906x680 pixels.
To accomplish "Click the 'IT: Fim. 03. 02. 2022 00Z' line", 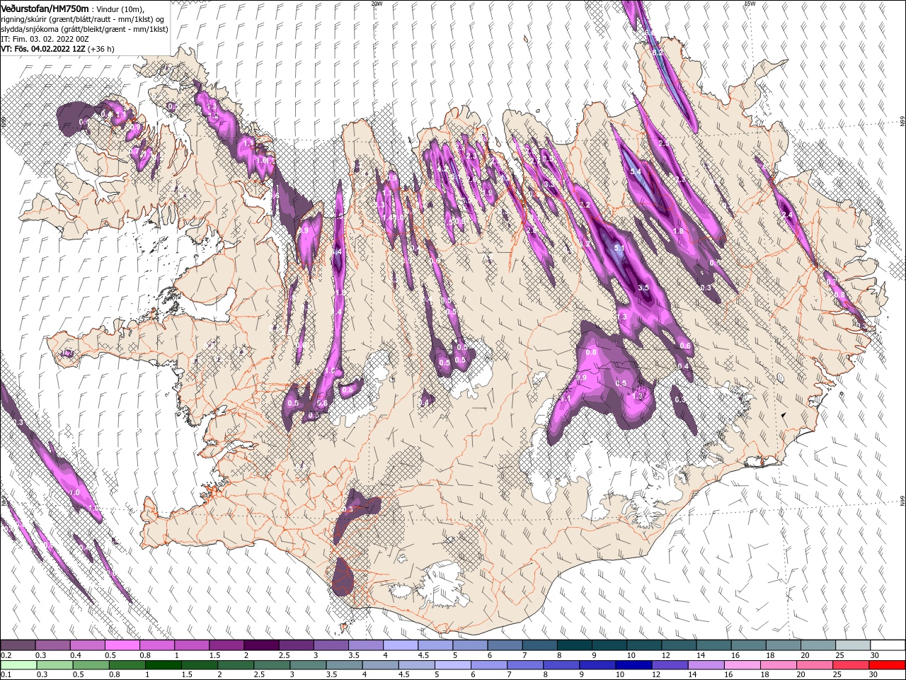I will point(44,39).
